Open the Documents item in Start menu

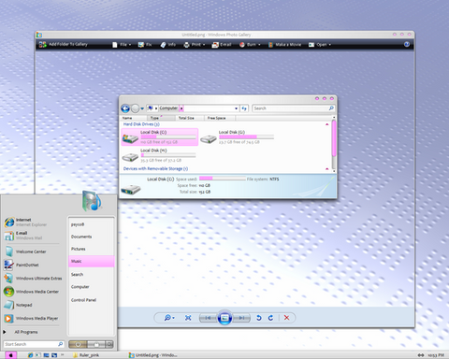[92, 237]
